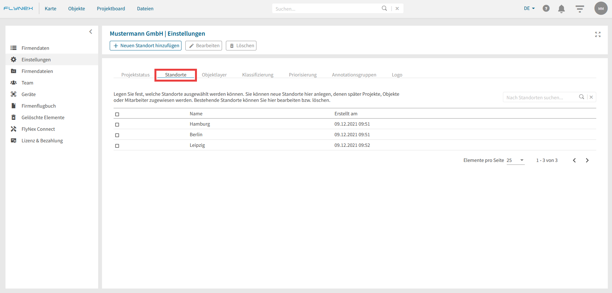Click Neuen Standort hinzufügen button
612x293 pixels.
coord(145,46)
